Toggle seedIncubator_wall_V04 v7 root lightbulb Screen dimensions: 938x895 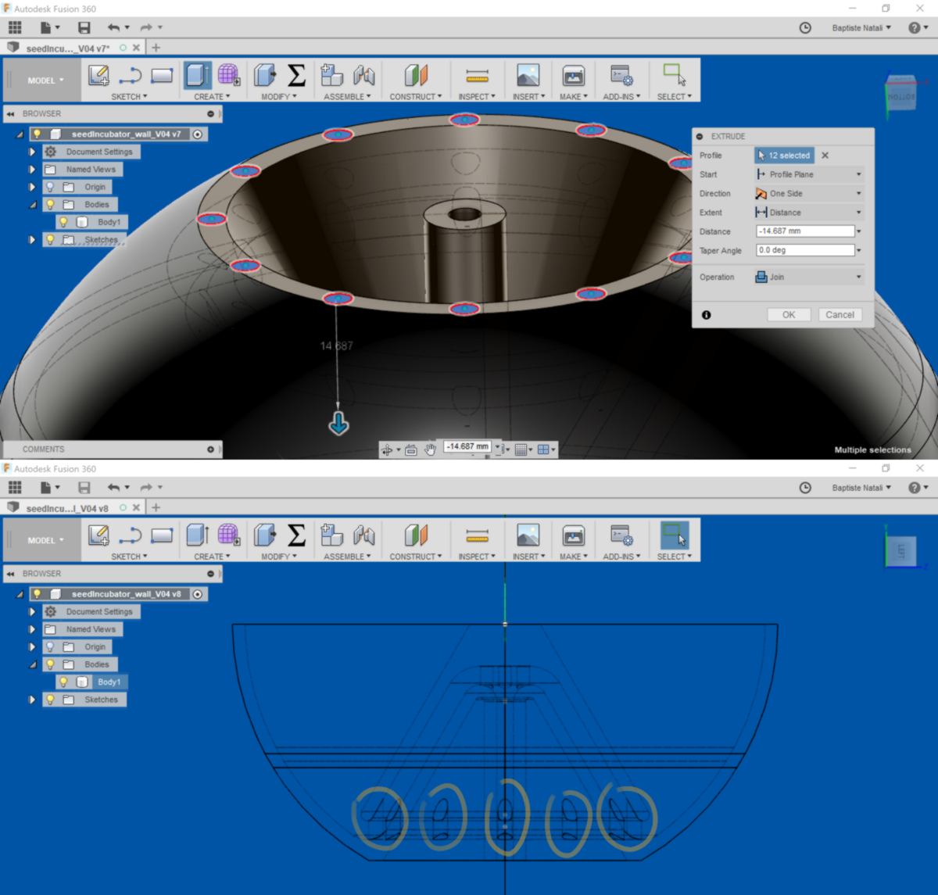(x=37, y=134)
